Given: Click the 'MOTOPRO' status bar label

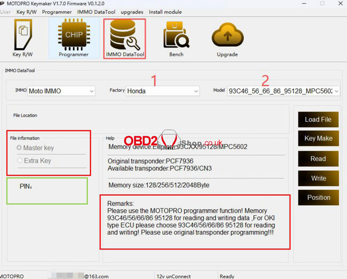Looking at the screenshot, I should 12,276.
